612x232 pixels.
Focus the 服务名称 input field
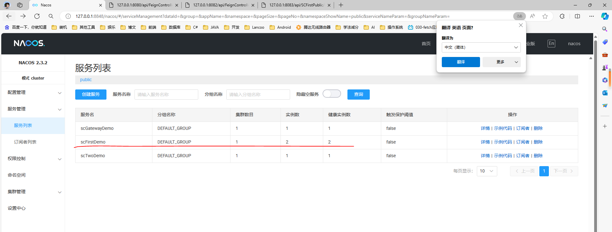(166, 95)
